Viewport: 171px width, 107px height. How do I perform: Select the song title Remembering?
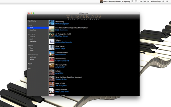click(x=60, y=58)
